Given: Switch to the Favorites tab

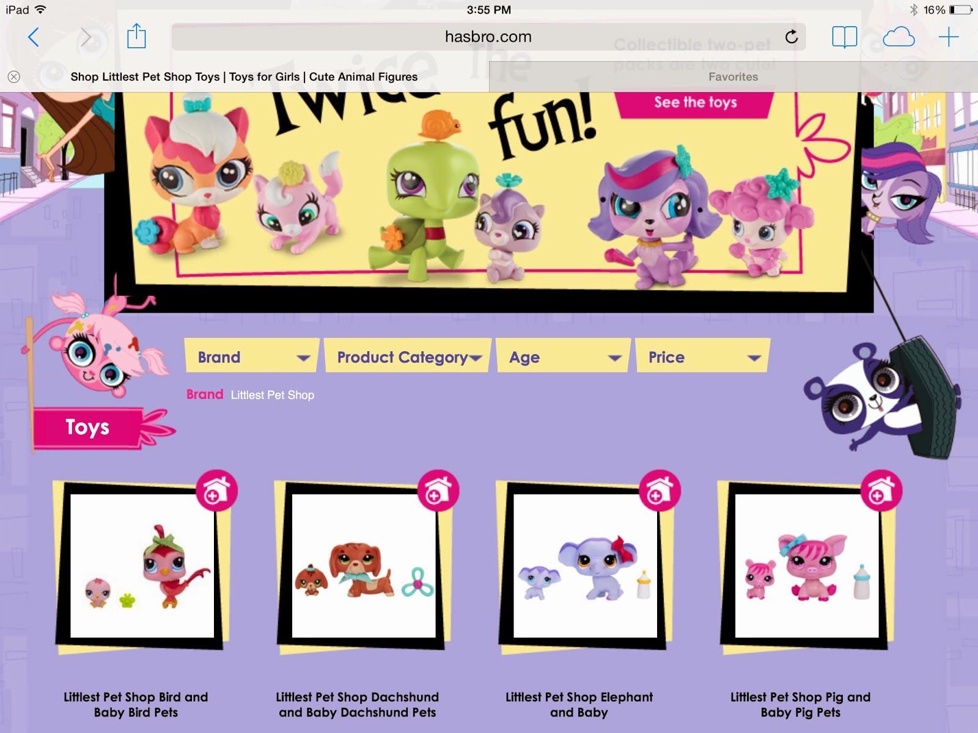Looking at the screenshot, I should click(x=732, y=77).
